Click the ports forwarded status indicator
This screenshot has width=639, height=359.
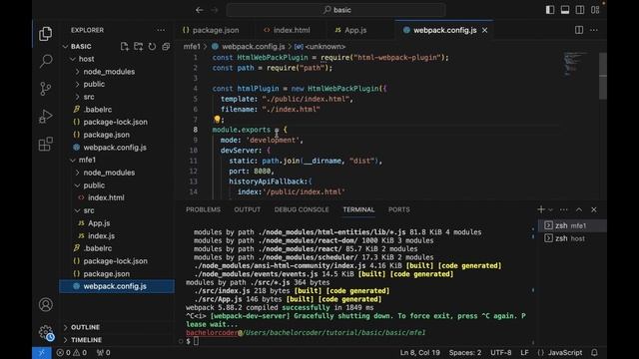point(104,352)
